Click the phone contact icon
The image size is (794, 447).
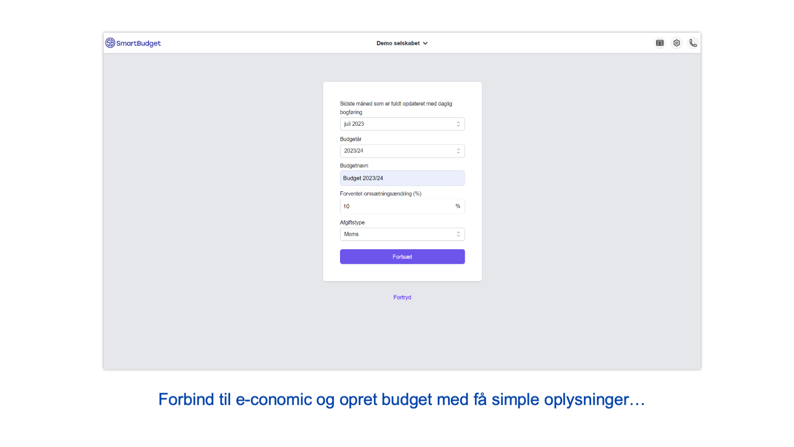693,43
